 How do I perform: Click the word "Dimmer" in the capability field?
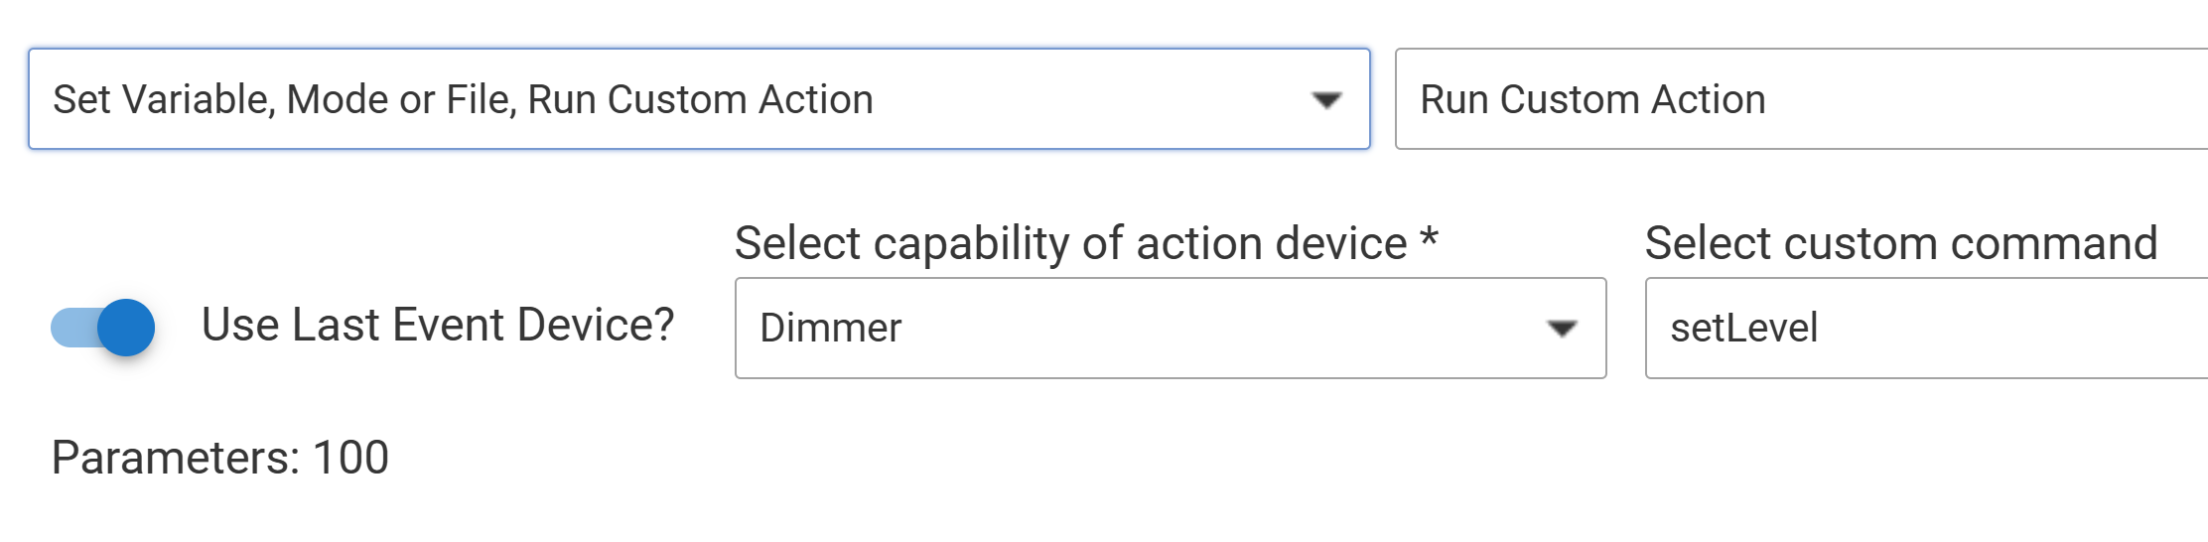click(830, 329)
